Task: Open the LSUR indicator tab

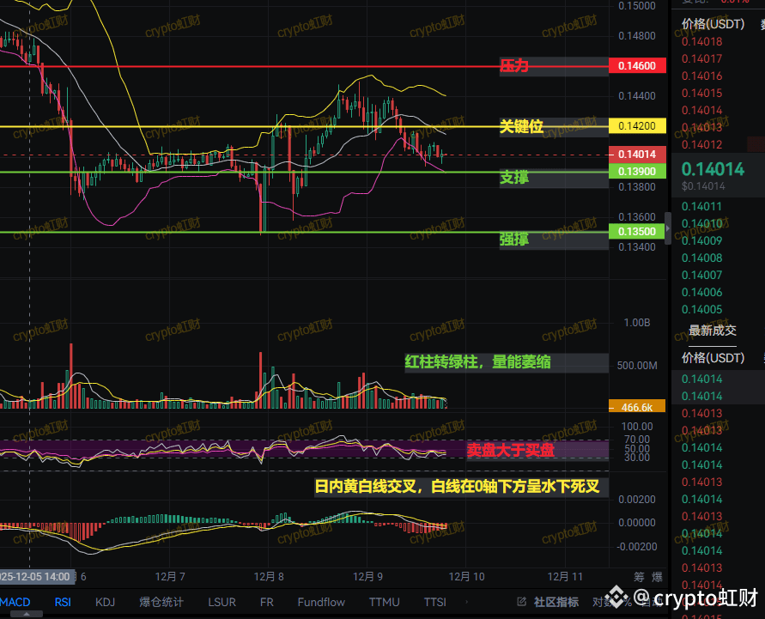Action: (x=222, y=603)
